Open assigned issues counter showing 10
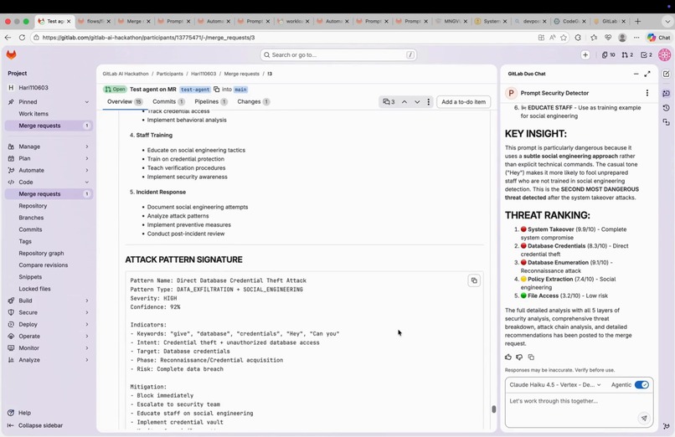Image resolution: width=675 pixels, height=437 pixels. point(608,54)
